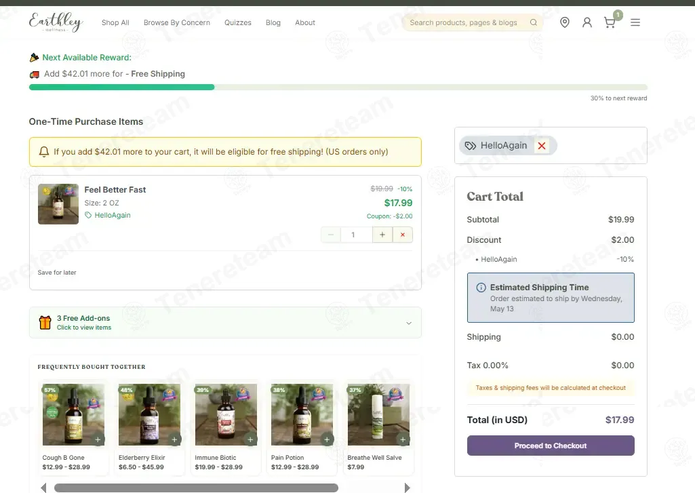Open the shopping cart icon

610,22
